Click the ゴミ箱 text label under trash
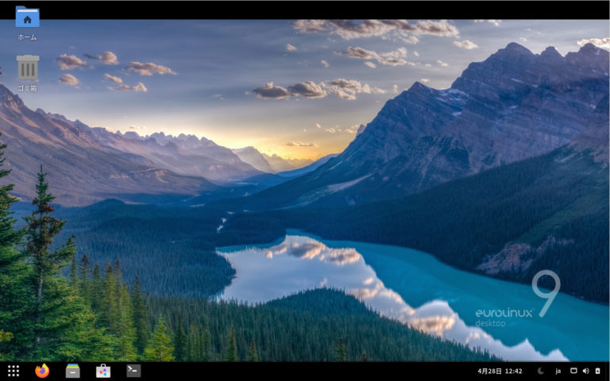The image size is (610, 381). (x=27, y=88)
